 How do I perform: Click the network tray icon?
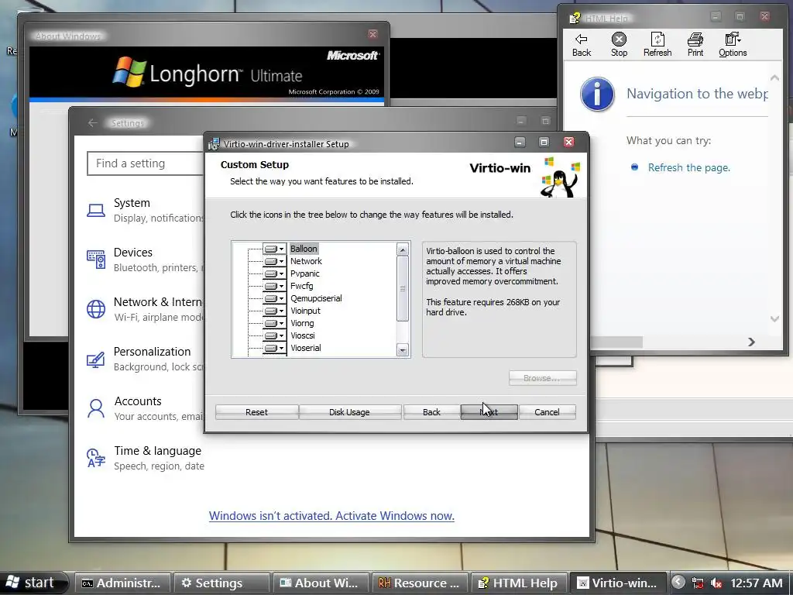(698, 583)
